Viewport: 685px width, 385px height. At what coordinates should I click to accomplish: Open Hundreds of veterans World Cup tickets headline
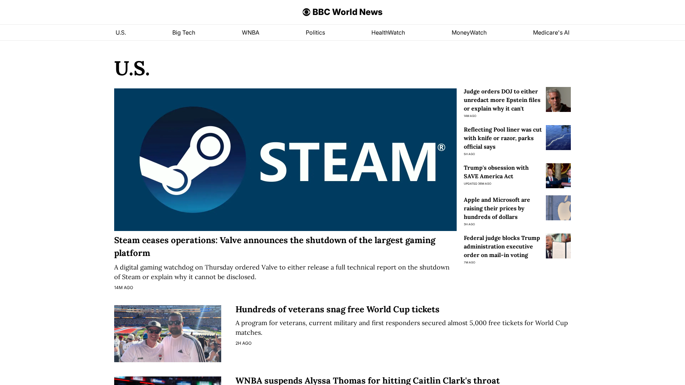click(x=338, y=309)
